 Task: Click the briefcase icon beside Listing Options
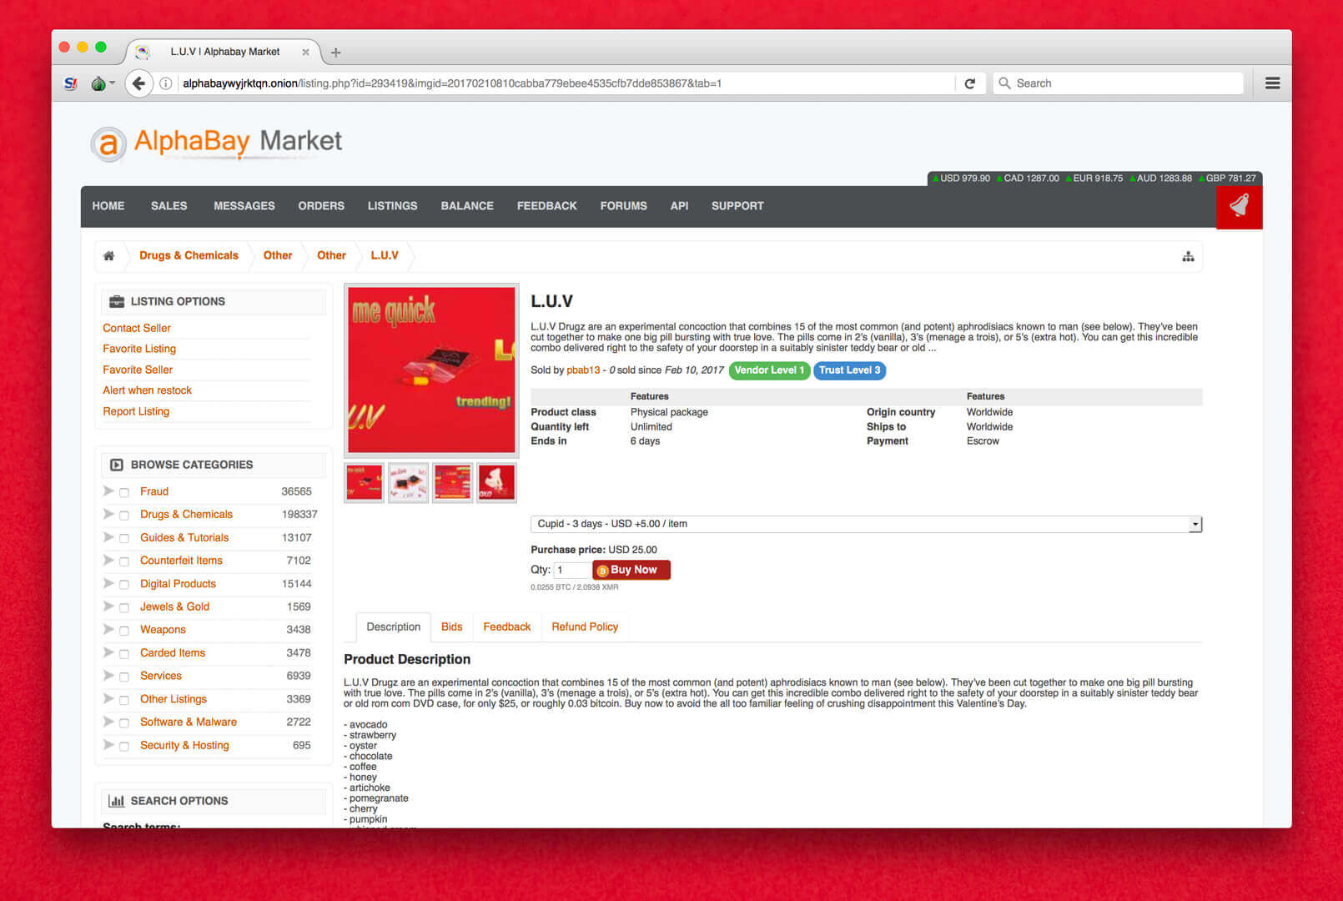(117, 301)
